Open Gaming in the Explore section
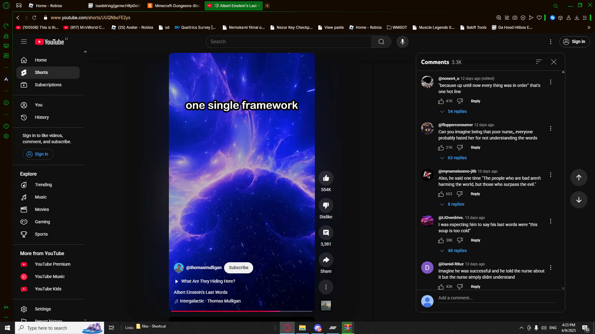Screen dimensions: 595x334 pos(48,222)
